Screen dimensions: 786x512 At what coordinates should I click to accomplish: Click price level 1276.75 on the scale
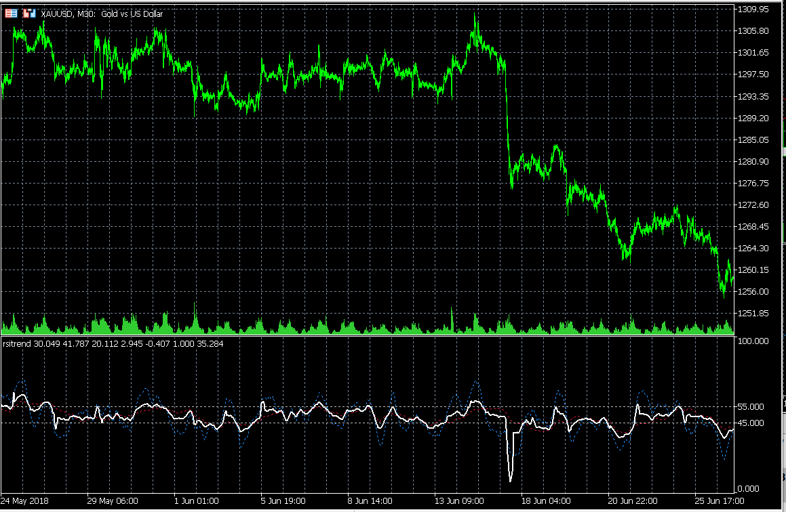(753, 183)
